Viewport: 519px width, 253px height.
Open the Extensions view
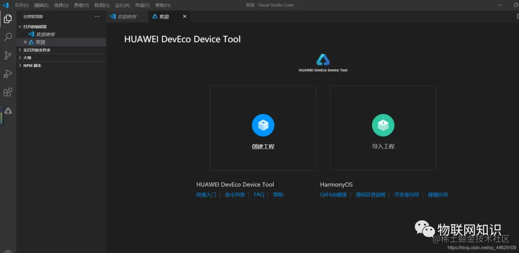pyautogui.click(x=8, y=92)
